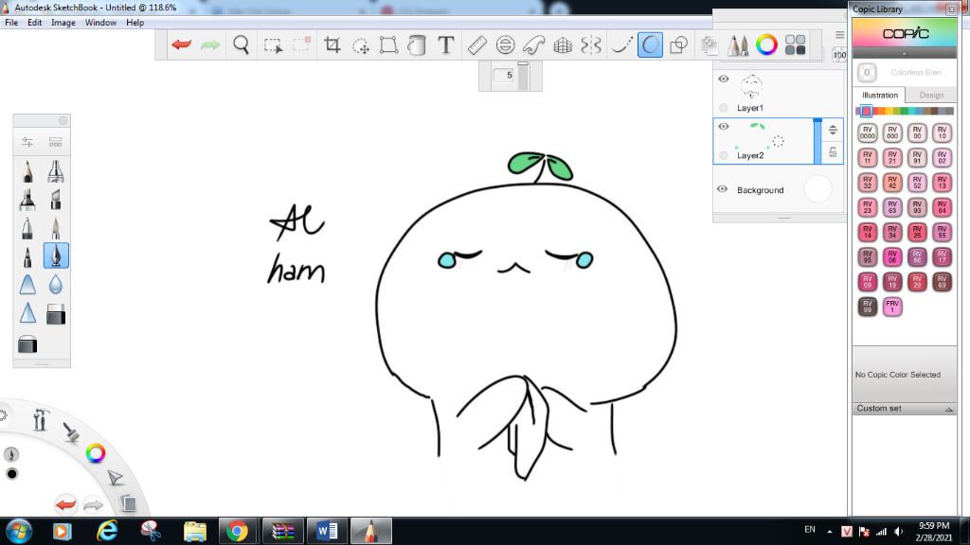Open the French Curve guide
The height and width of the screenshot is (545, 970).
(x=534, y=44)
